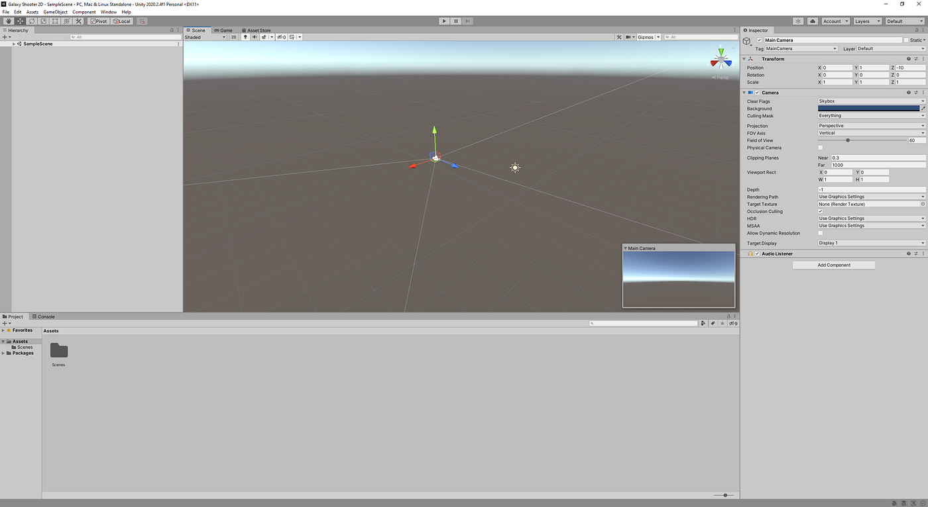Screen dimensions: 928x507
Task: Open the Gizmos dropdown arrow
Action: (x=658, y=37)
